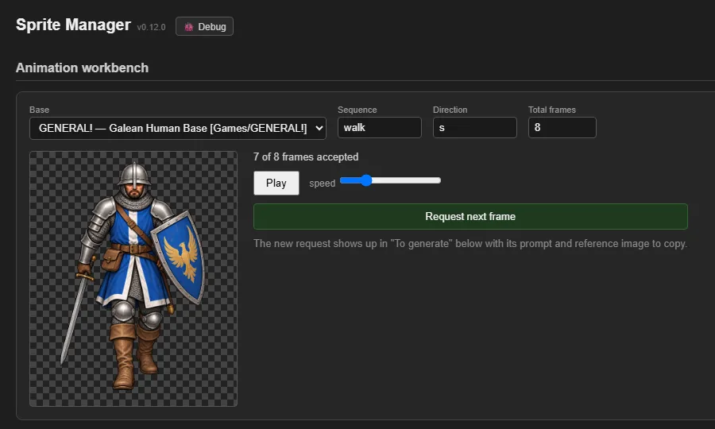
Task: Click the speed label
Action: (322, 184)
